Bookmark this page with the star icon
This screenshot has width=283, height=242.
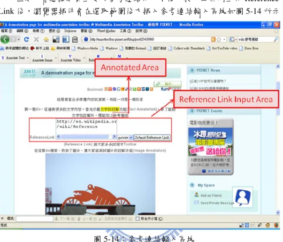point(219,39)
